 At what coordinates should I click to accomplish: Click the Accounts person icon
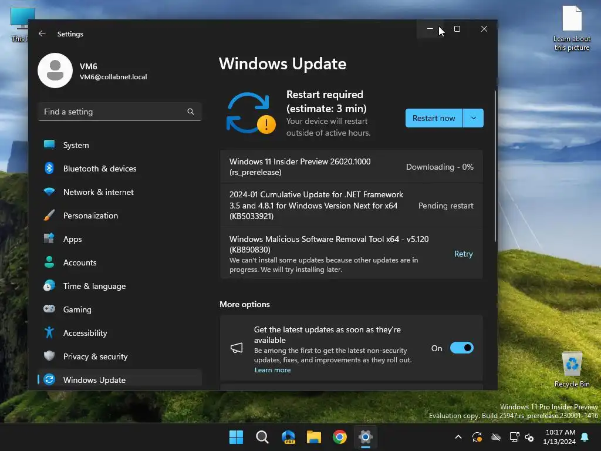click(x=49, y=262)
